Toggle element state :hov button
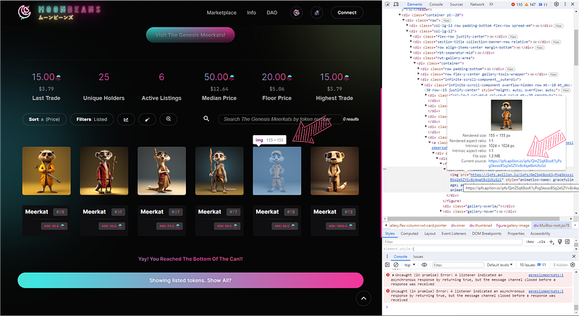Viewport: 579px width, 316px height. (x=530, y=242)
